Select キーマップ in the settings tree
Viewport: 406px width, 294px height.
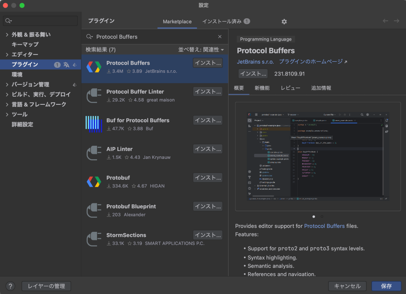(x=25, y=44)
